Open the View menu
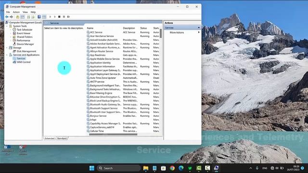 pyautogui.click(x=25, y=12)
